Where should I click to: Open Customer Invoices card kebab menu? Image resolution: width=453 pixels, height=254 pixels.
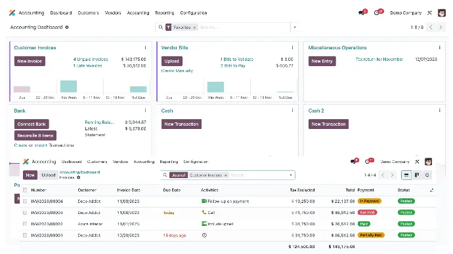click(145, 48)
